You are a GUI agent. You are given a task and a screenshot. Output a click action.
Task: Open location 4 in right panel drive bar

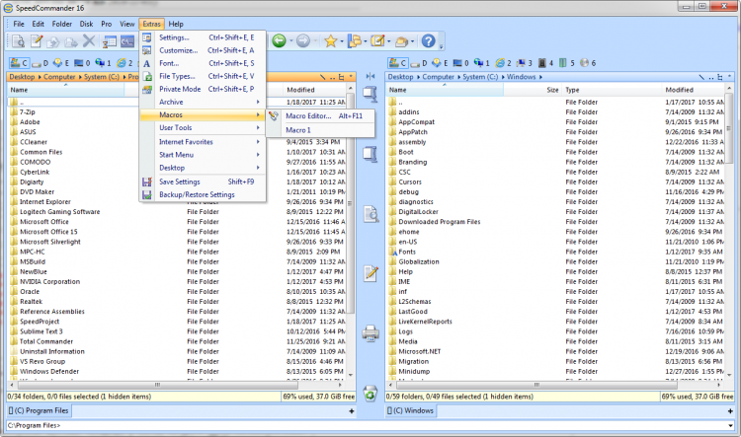point(545,63)
